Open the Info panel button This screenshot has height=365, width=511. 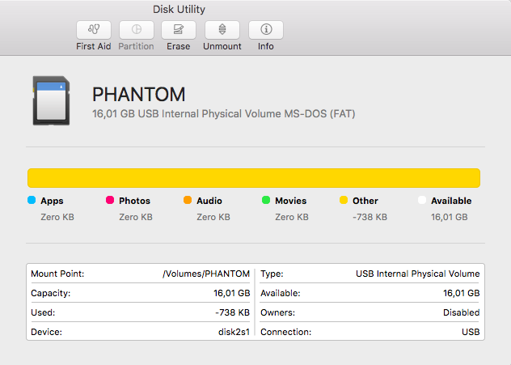click(x=266, y=30)
